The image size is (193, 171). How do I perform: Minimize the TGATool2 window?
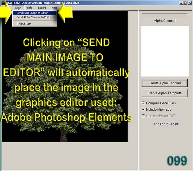pyautogui.click(x=181, y=3)
